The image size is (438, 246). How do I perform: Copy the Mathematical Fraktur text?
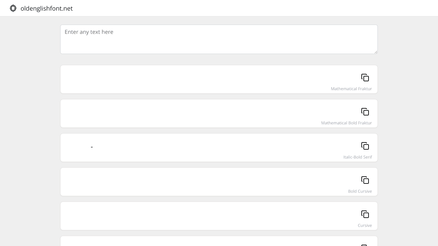pos(365,78)
